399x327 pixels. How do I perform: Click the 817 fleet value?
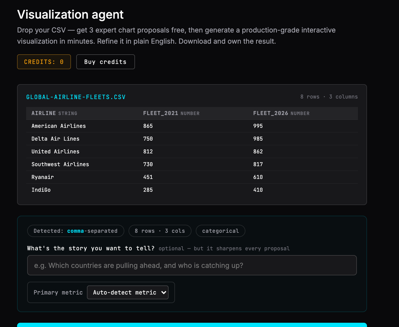[x=258, y=164]
